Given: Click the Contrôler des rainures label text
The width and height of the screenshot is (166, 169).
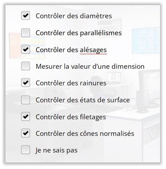Looking at the screenshot, I should [71, 83].
